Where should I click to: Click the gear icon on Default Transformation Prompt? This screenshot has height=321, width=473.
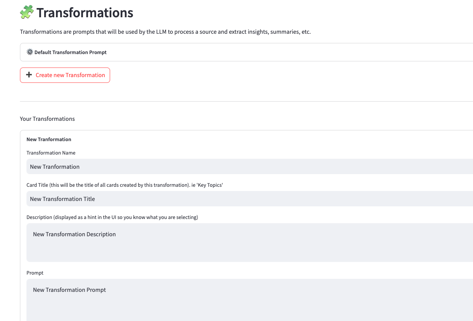click(x=30, y=52)
